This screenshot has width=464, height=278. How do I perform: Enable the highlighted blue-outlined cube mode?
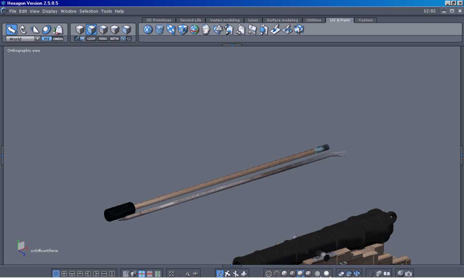pos(91,29)
